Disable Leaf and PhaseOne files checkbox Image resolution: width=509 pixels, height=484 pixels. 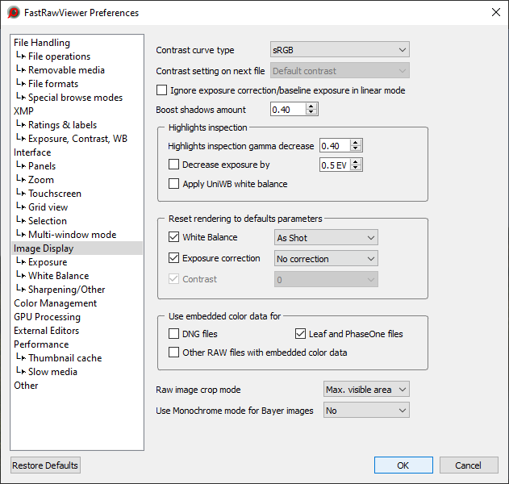tap(301, 334)
